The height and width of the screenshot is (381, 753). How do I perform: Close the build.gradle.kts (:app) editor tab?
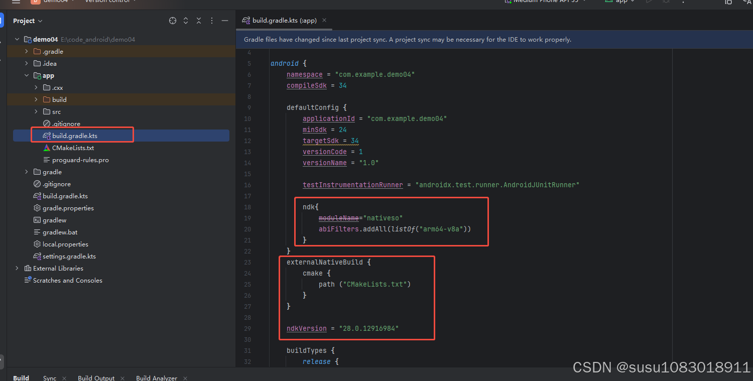point(324,20)
